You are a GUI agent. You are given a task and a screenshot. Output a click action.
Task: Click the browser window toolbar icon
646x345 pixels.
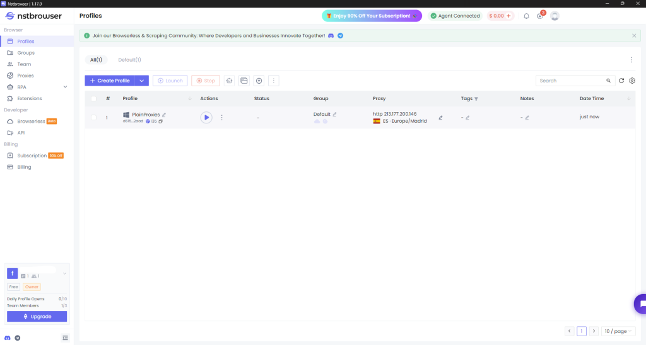point(244,81)
